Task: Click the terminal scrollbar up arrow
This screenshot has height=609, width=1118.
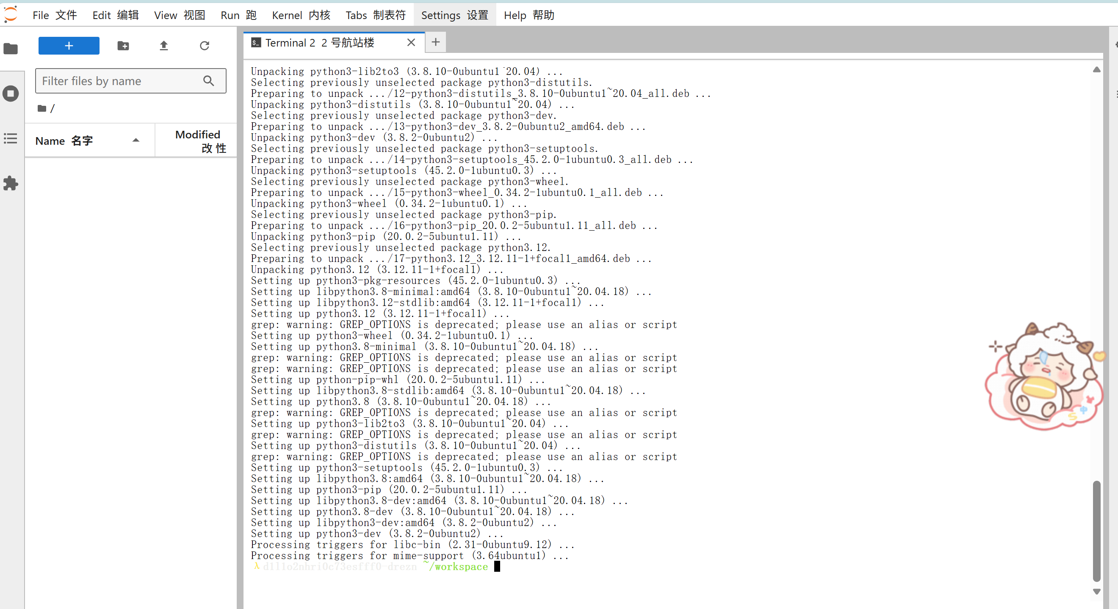Action: 1096,70
